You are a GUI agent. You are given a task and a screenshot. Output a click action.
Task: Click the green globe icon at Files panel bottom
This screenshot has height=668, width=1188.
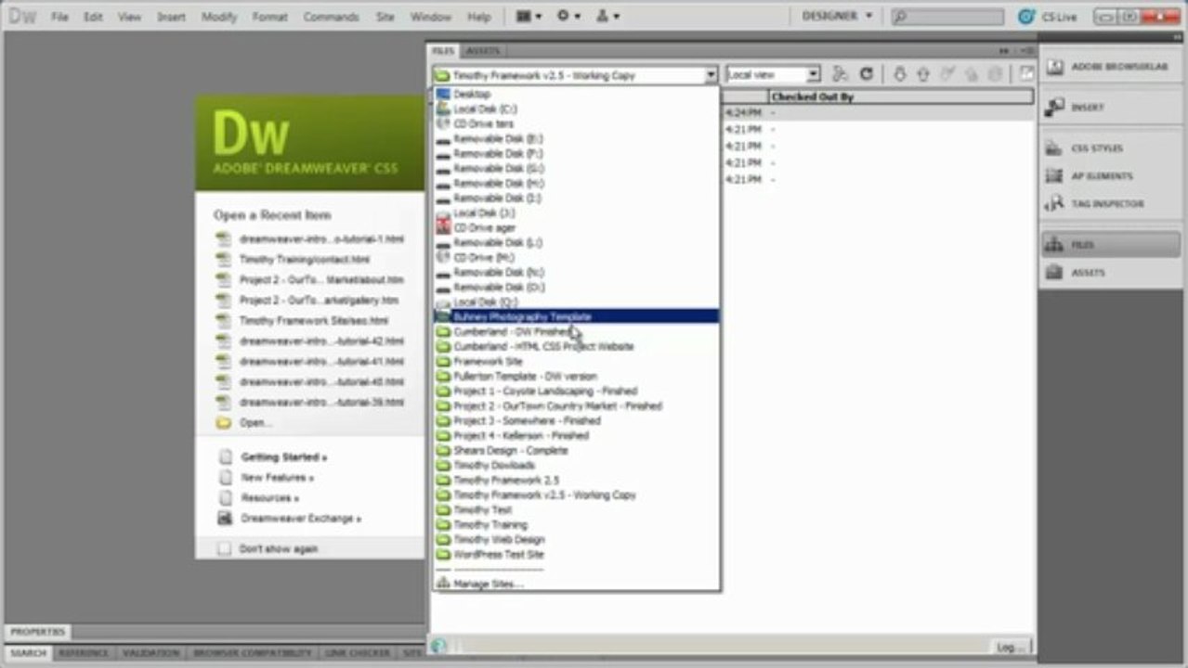pyautogui.click(x=438, y=647)
